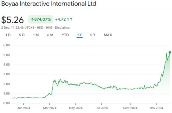Select the 1D time range tab
The height and width of the screenshot is (113, 172).
click(8, 35)
